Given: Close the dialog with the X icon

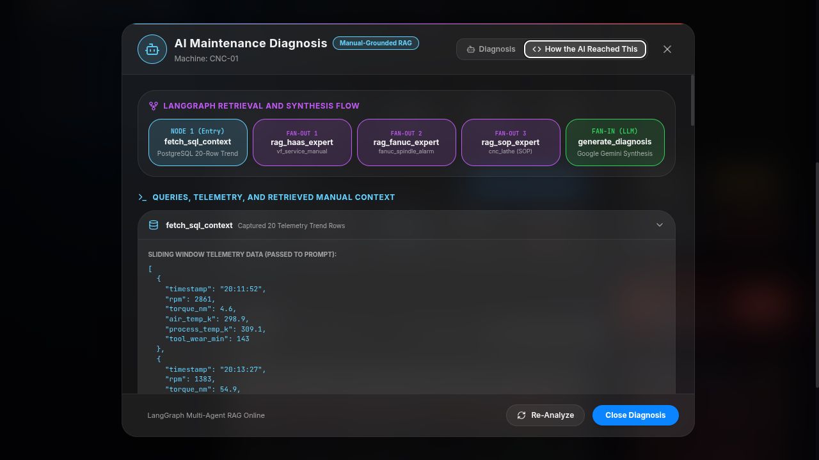Looking at the screenshot, I should point(667,49).
